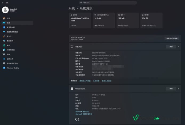Click the 25H2 version value
Viewport: 185px width, 125px height.
click(x=94, y=98)
